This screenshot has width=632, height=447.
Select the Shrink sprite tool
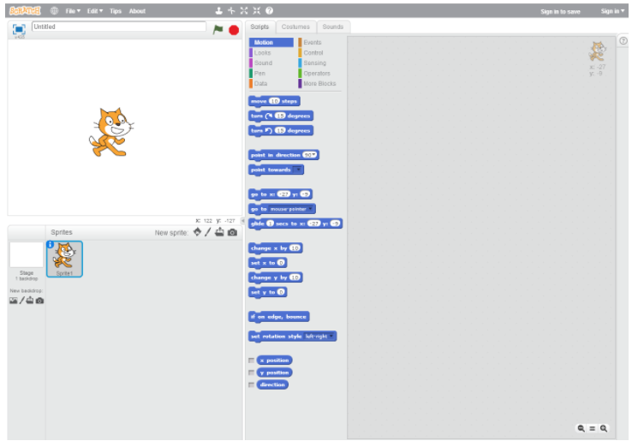(x=257, y=11)
